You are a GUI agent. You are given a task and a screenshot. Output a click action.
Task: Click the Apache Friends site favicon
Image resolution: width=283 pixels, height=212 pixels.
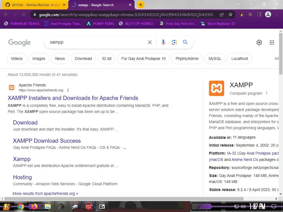point(12,88)
